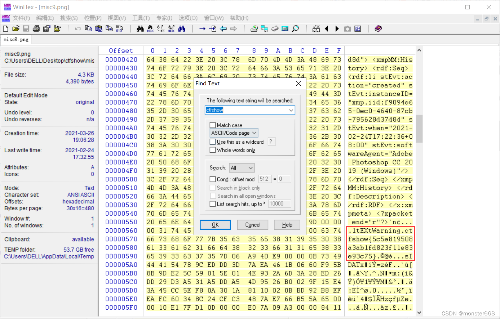Click Cancel in Find Text dialog
The width and height of the screenshot is (500, 319).
(253, 225)
